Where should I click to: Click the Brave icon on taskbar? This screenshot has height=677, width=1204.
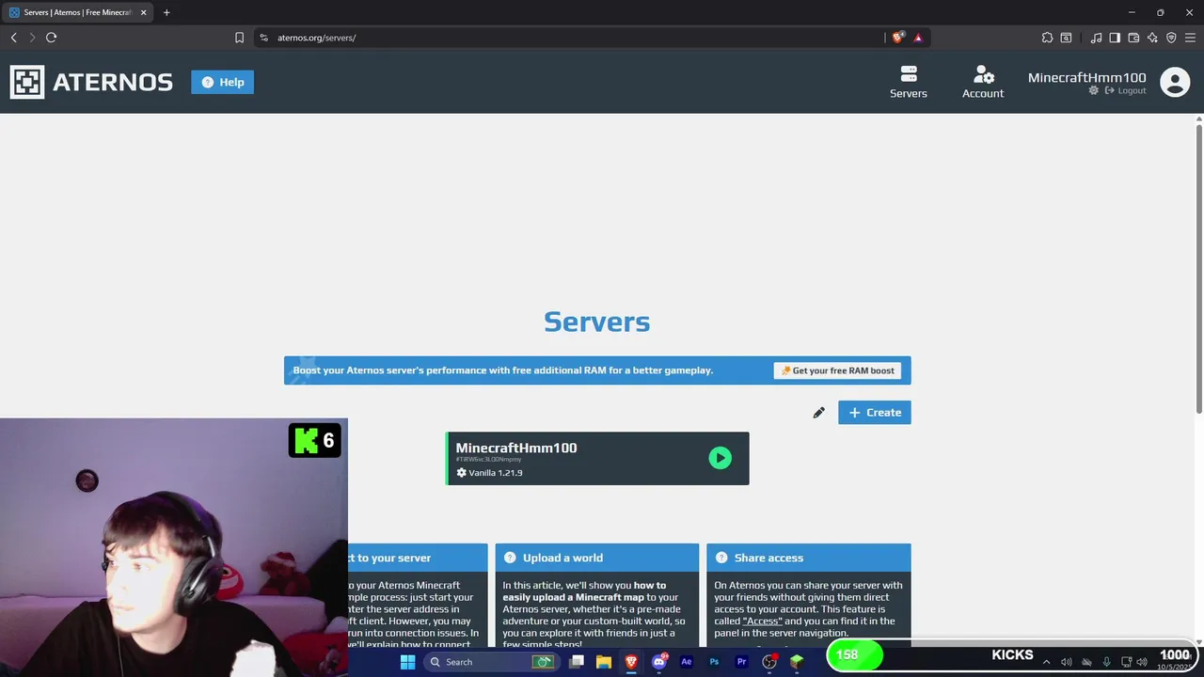(631, 662)
